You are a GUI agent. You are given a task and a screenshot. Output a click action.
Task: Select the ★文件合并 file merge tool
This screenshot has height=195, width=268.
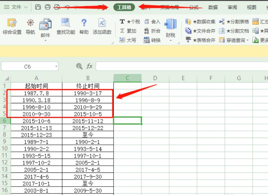click(201, 31)
